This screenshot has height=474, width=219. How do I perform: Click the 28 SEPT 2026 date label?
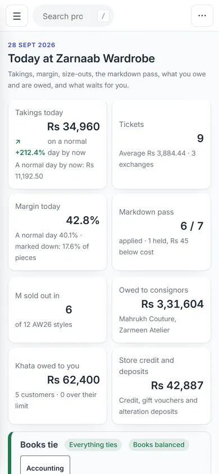(x=31, y=45)
